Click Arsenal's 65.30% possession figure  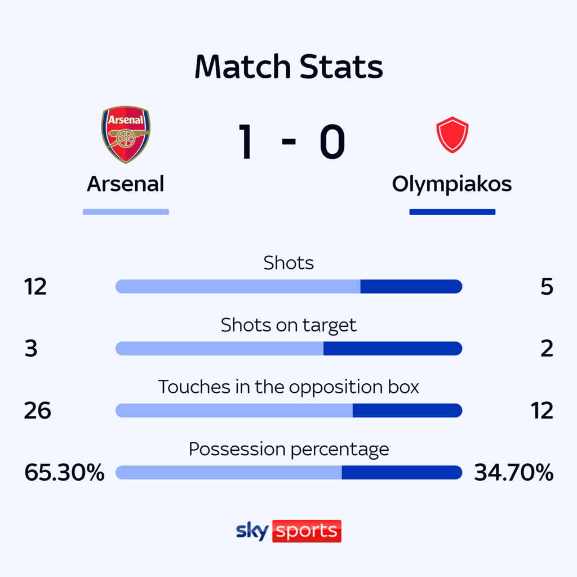point(64,473)
